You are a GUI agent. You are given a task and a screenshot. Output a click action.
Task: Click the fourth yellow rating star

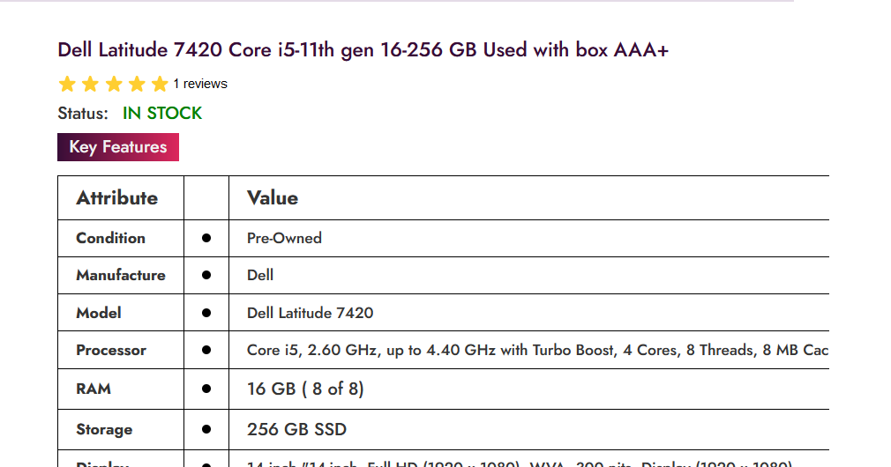click(136, 85)
